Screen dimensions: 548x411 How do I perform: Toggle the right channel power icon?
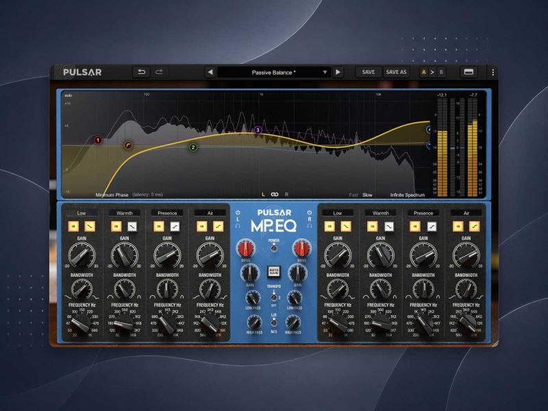(x=310, y=212)
